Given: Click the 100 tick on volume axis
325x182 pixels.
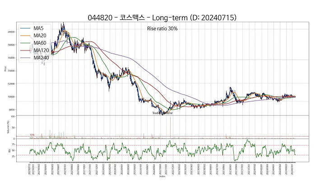Looking at the screenshot, I should coord(13,117).
